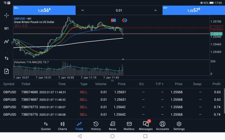Switch to the Trade tab
Image resolution: width=225 pixels, height=140 pixels.
[79, 126]
